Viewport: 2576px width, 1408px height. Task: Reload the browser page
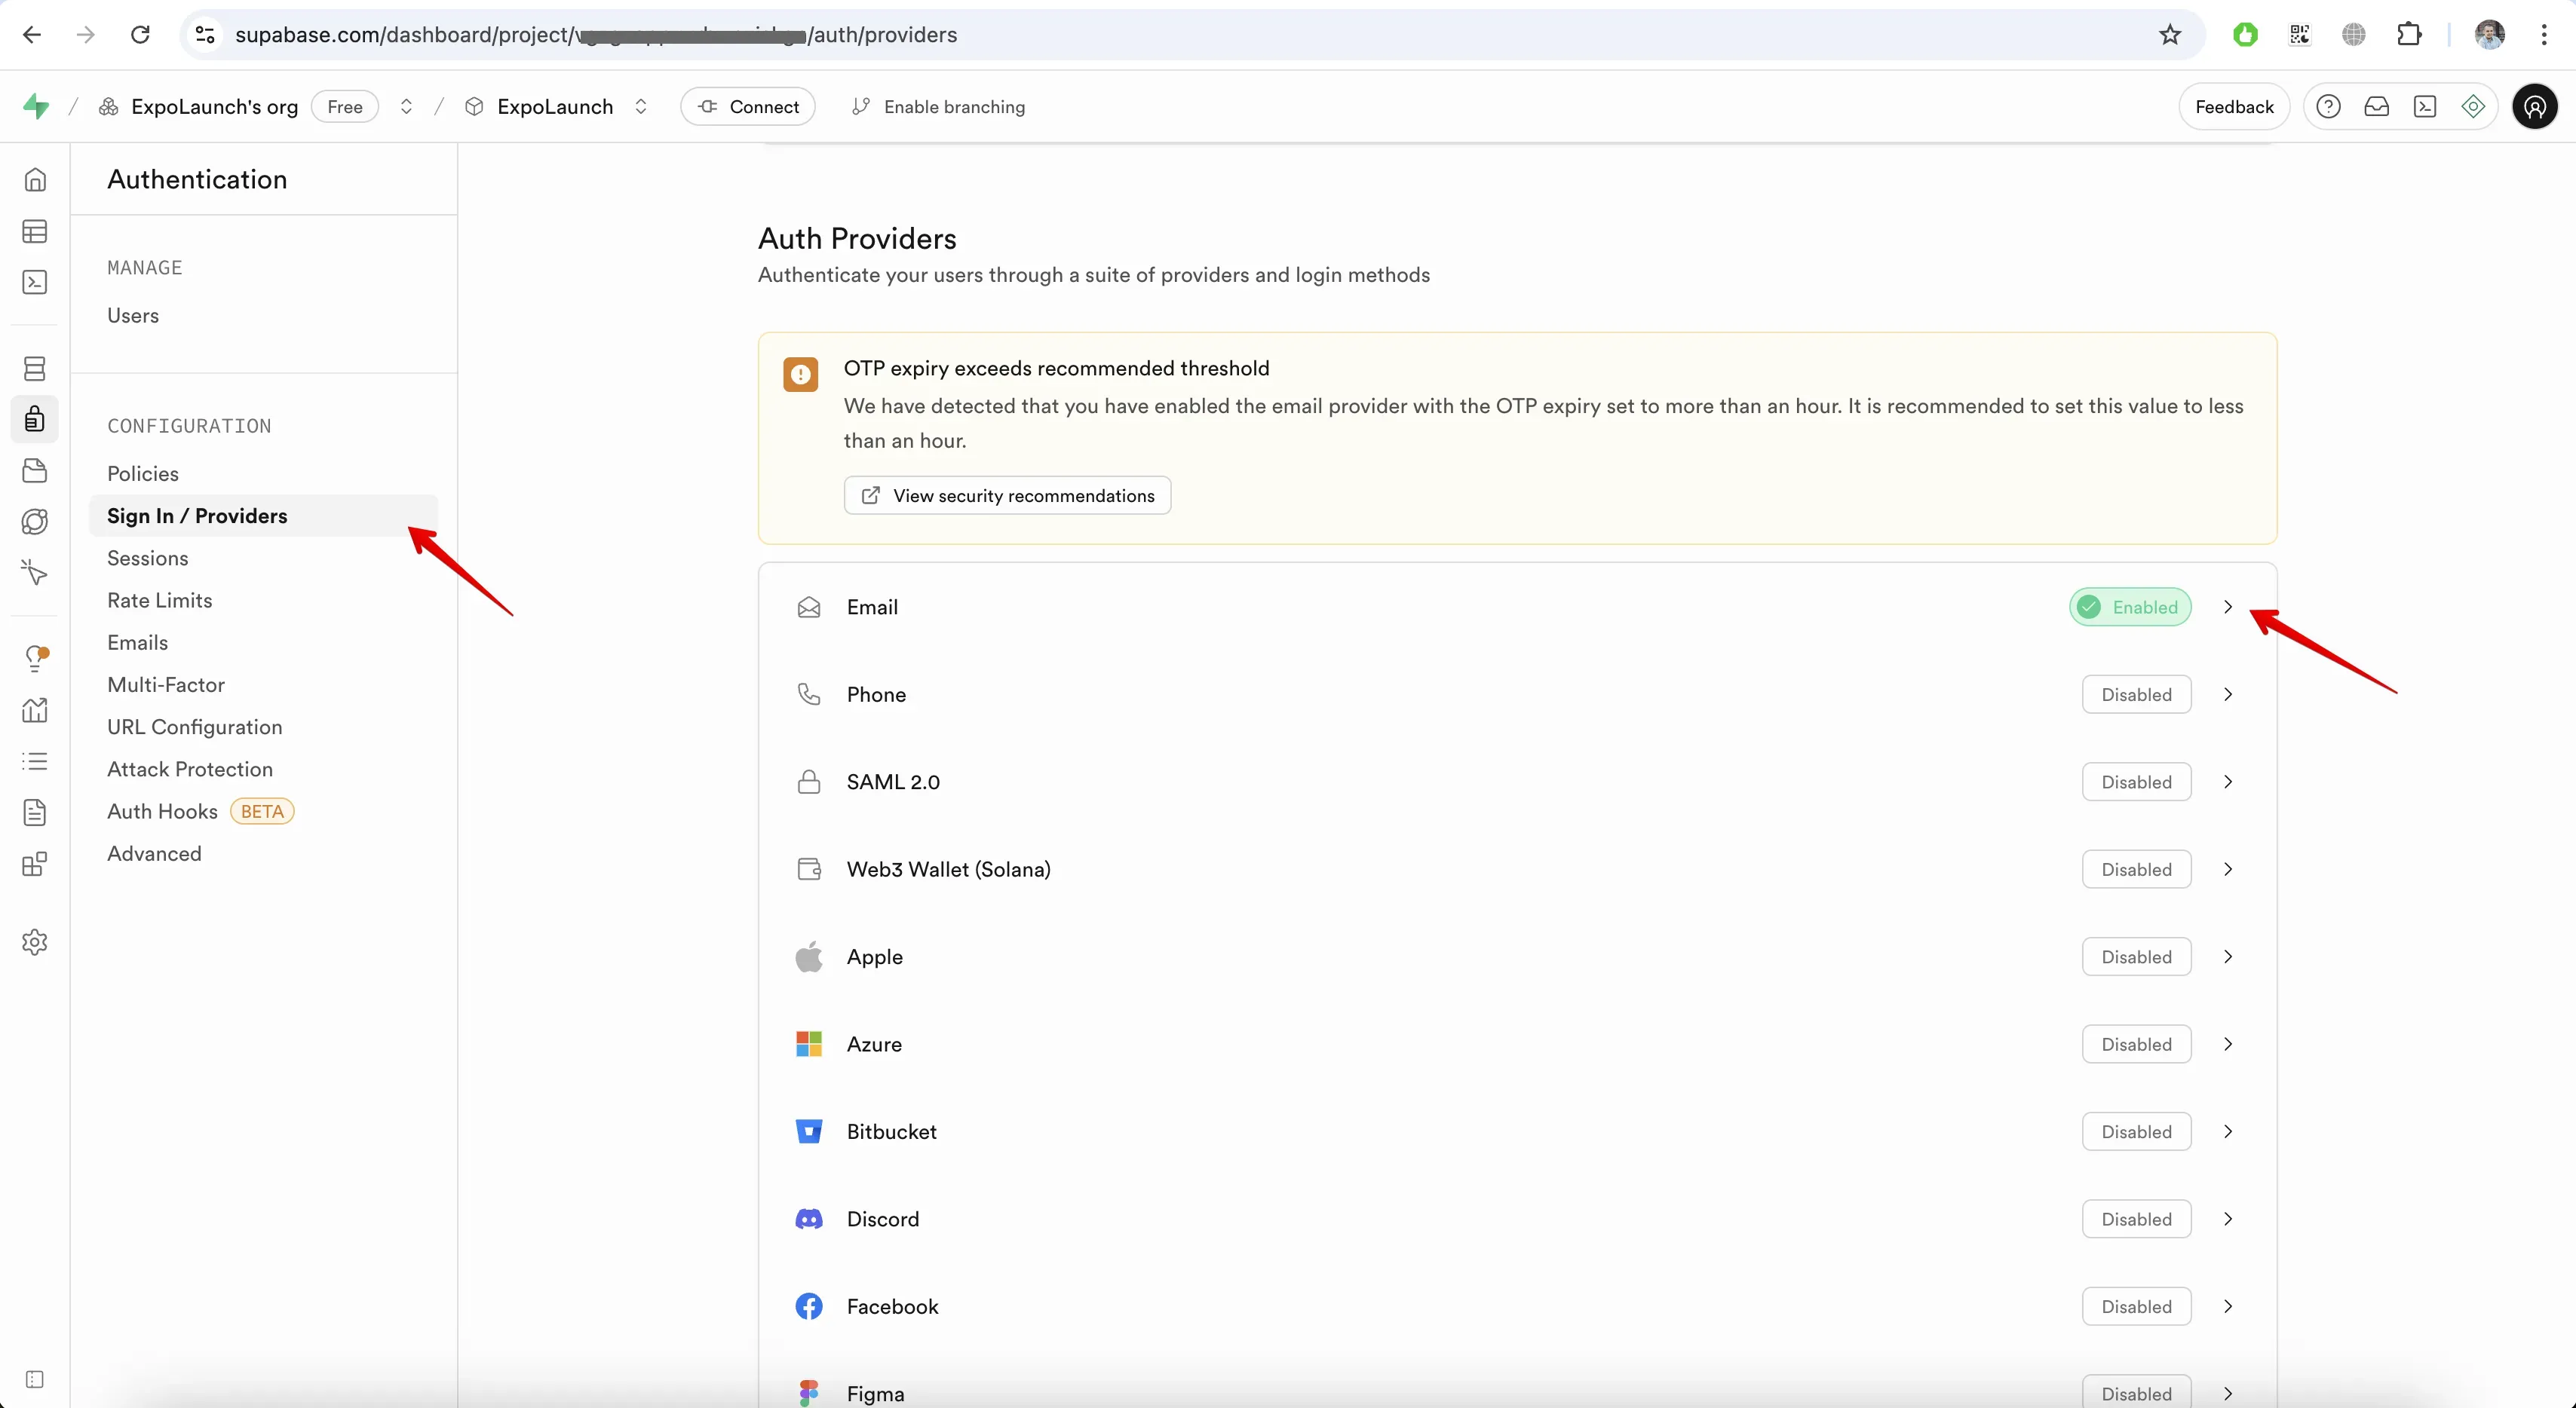click(140, 35)
